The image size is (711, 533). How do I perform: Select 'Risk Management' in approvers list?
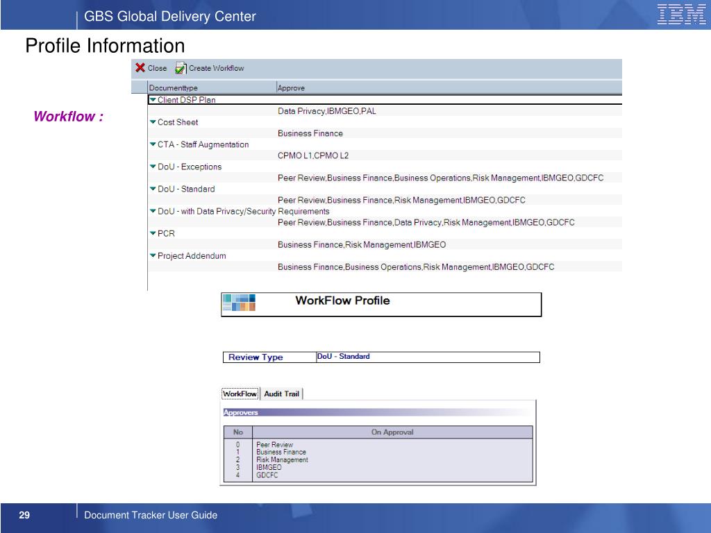point(282,459)
